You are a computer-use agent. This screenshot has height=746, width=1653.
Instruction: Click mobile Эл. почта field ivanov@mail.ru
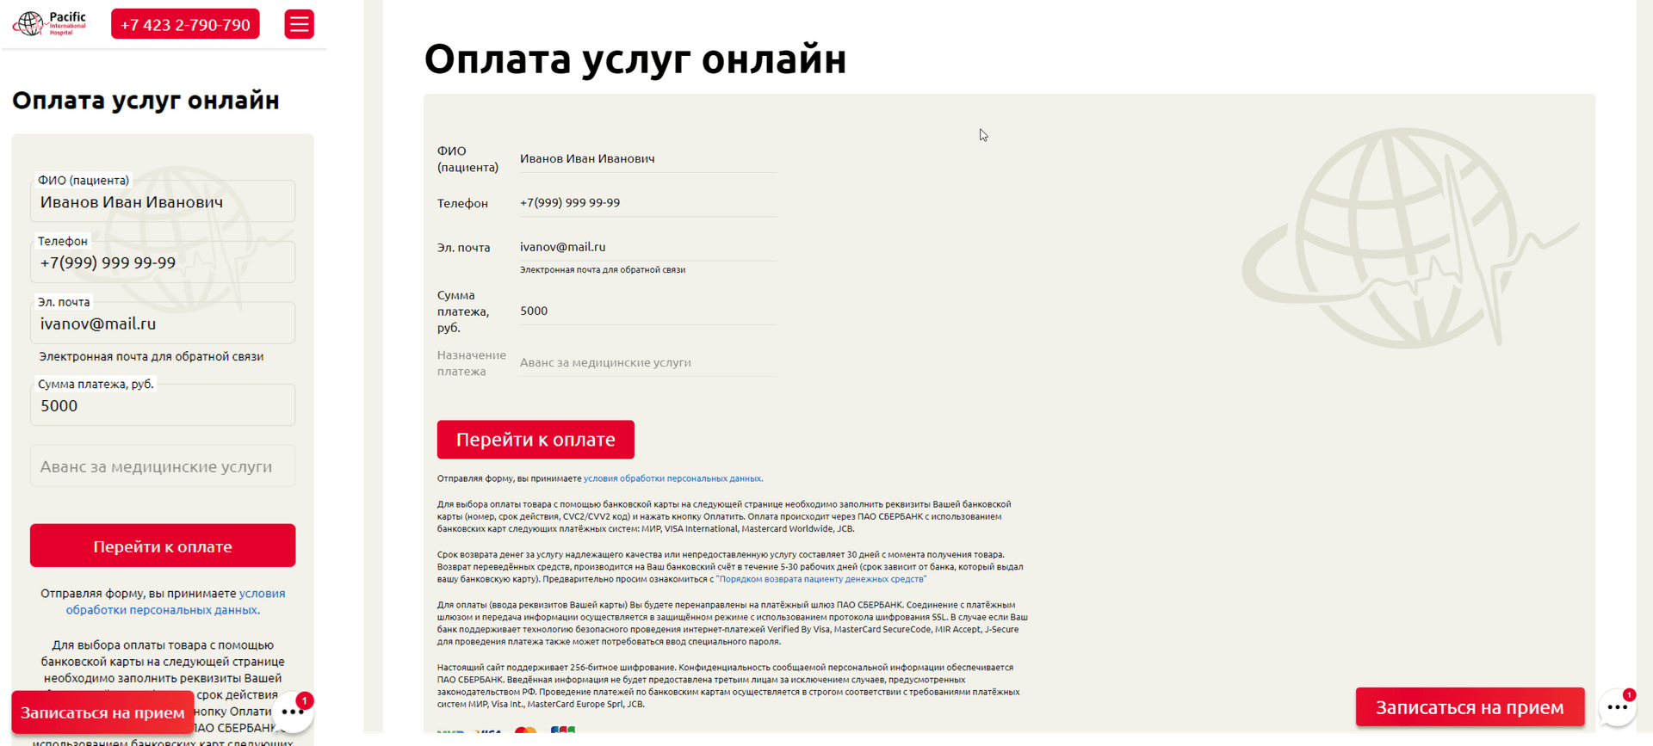[163, 324]
